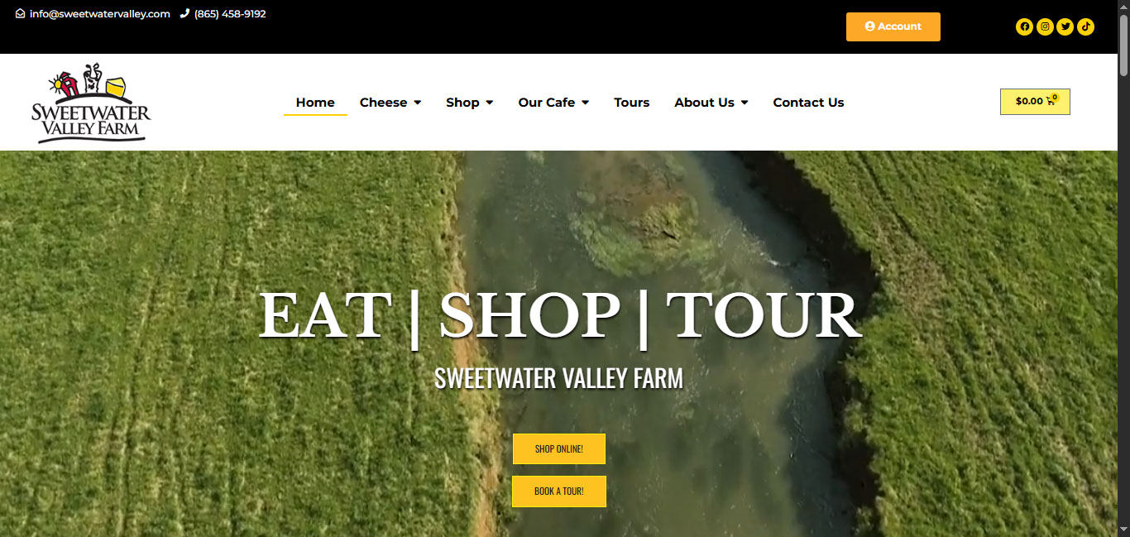
Task: Open the Facebook social icon
Action: point(1024,26)
